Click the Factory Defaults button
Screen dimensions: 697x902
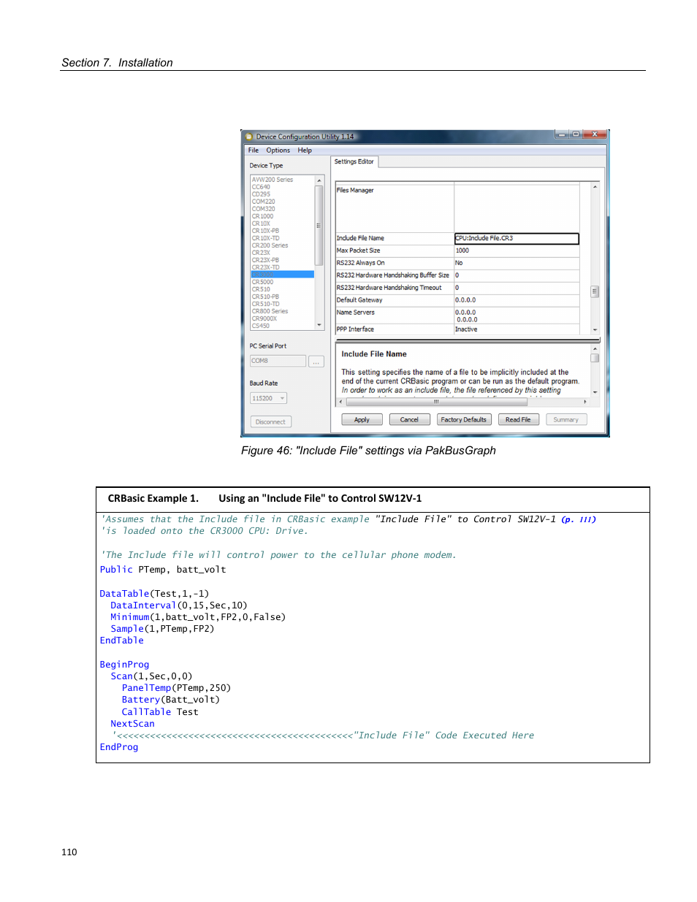pos(463,420)
